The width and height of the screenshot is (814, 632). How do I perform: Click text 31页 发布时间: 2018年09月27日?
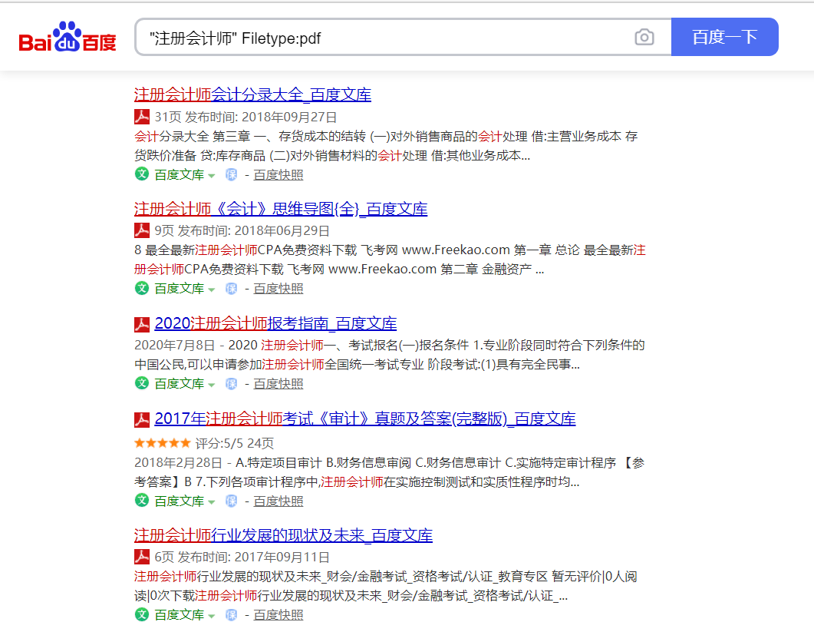(246, 117)
